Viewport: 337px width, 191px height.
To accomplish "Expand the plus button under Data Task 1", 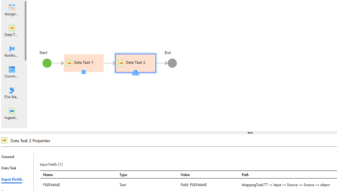I will (x=84, y=72).
